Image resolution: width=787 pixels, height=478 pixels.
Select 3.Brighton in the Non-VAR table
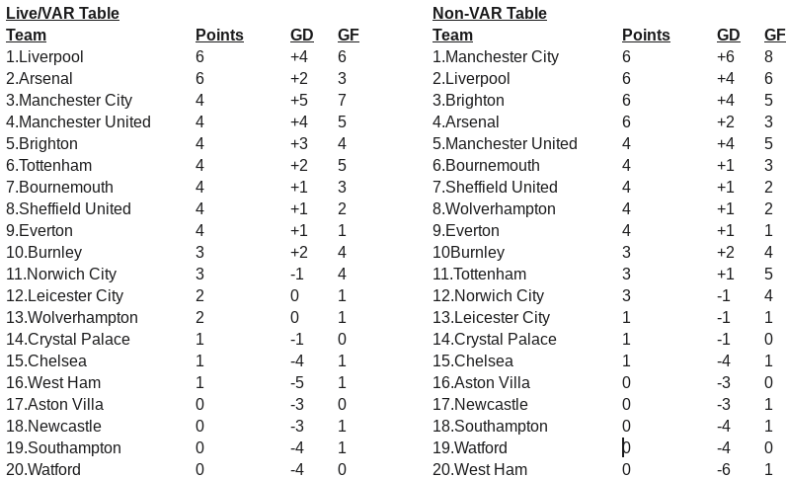coord(468,101)
